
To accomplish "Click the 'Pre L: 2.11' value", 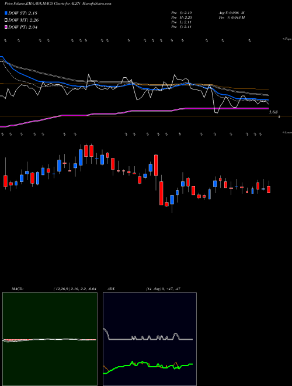I will pos(182,22).
